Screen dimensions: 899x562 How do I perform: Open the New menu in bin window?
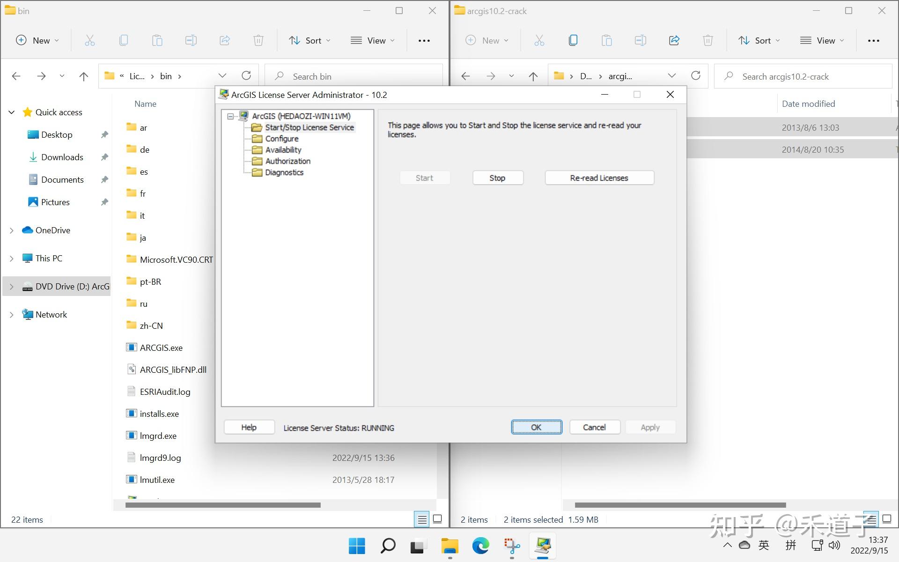coord(37,41)
